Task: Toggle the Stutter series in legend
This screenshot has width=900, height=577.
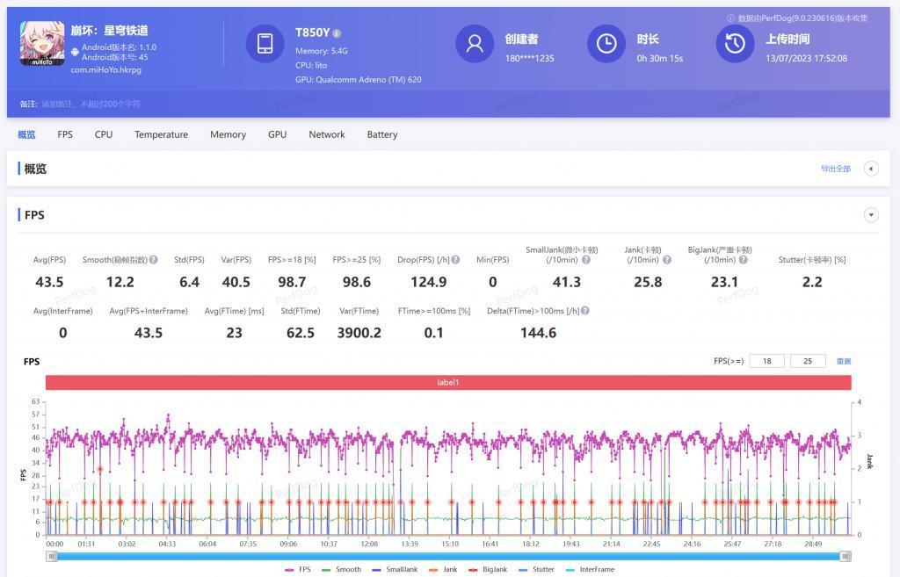Action: [536, 570]
